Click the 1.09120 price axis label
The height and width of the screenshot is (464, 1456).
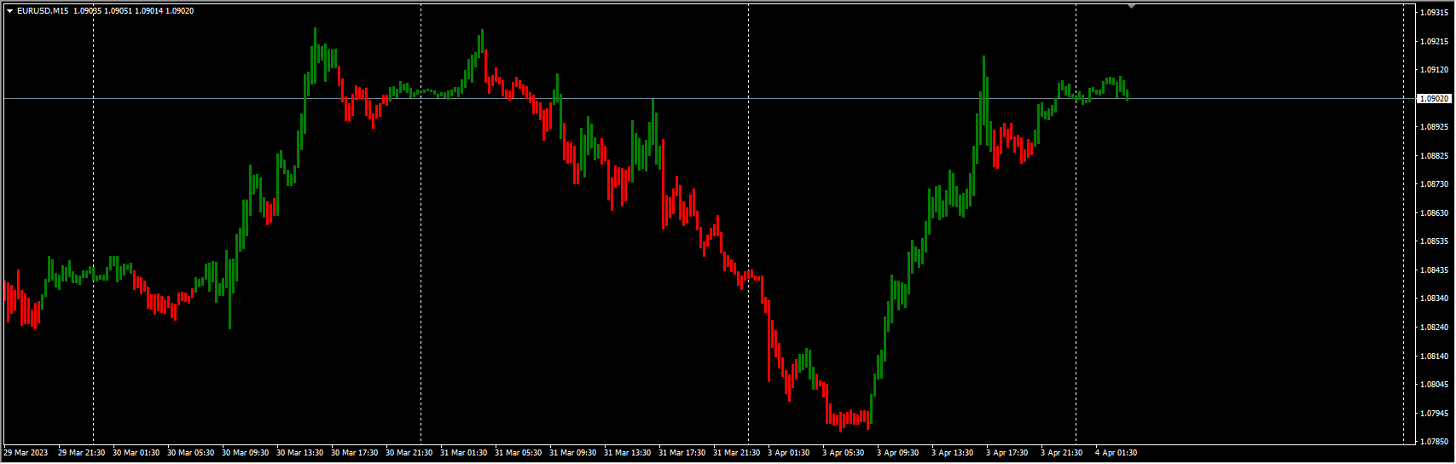pos(1433,70)
